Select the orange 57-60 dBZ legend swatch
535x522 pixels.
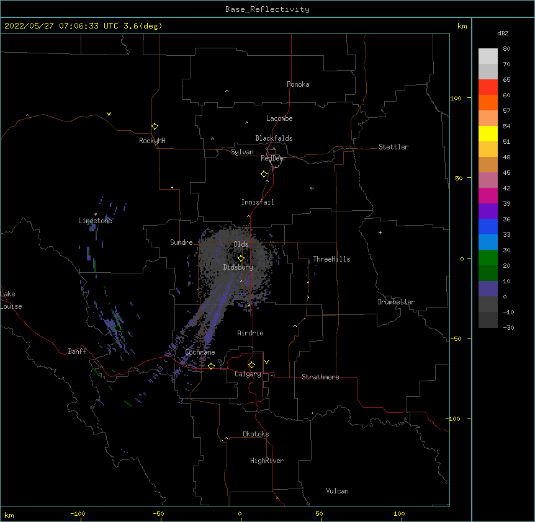coord(488,102)
